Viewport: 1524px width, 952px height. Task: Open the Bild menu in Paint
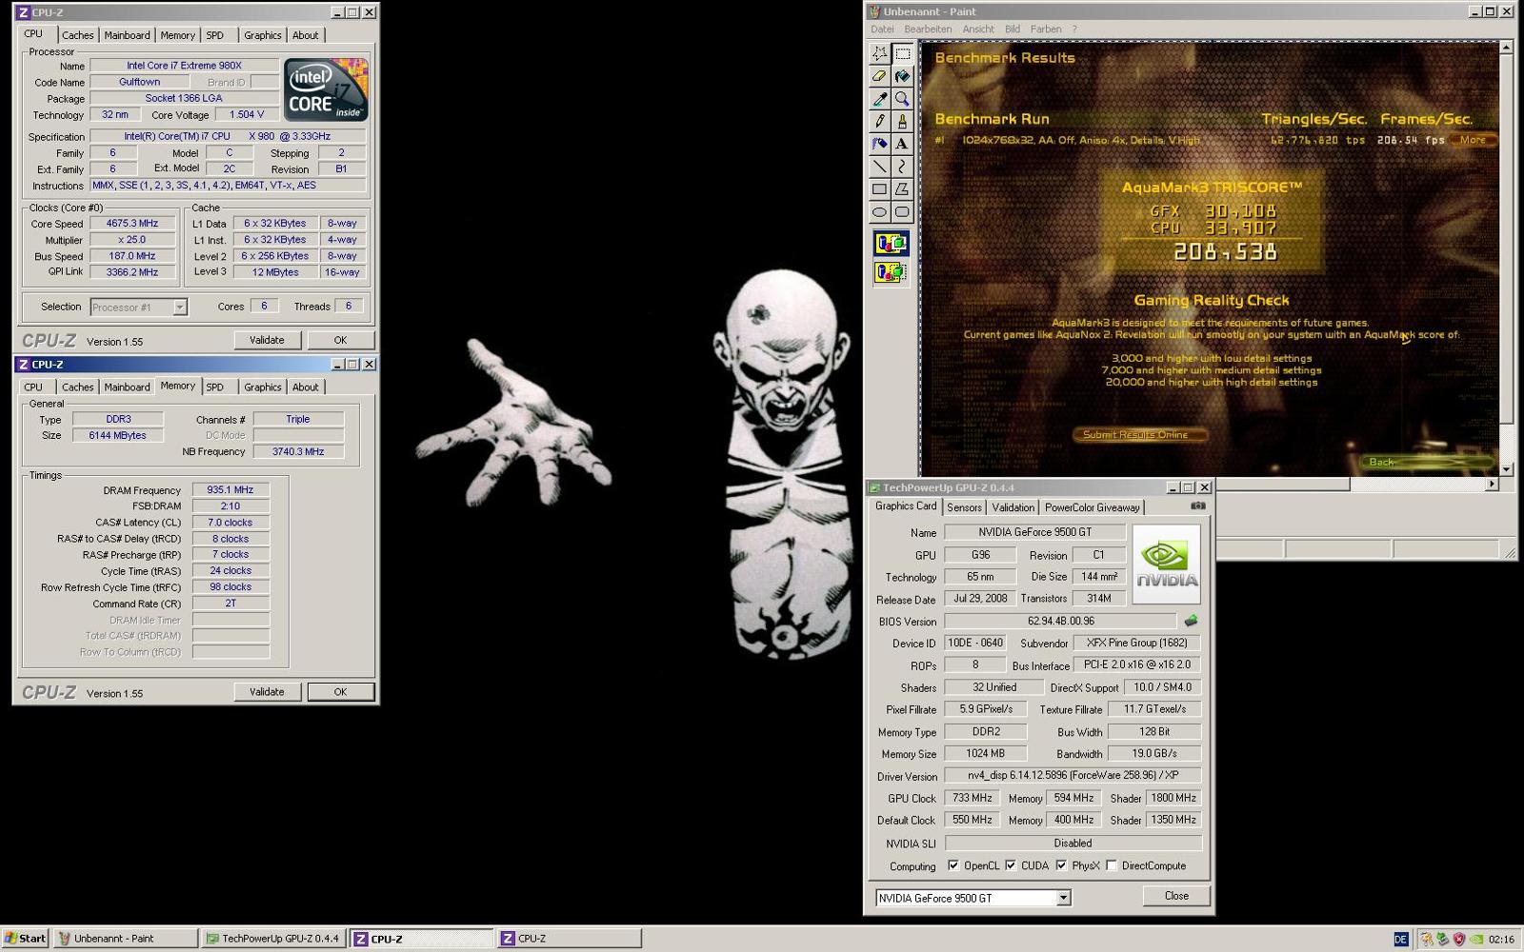point(1013,30)
